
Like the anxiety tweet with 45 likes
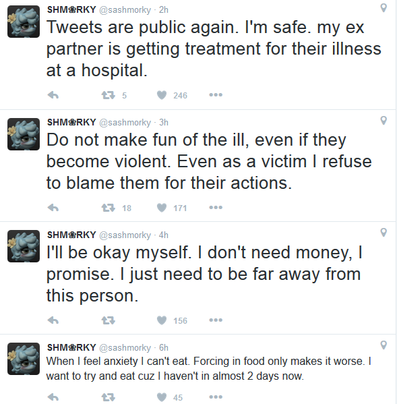click(162, 397)
